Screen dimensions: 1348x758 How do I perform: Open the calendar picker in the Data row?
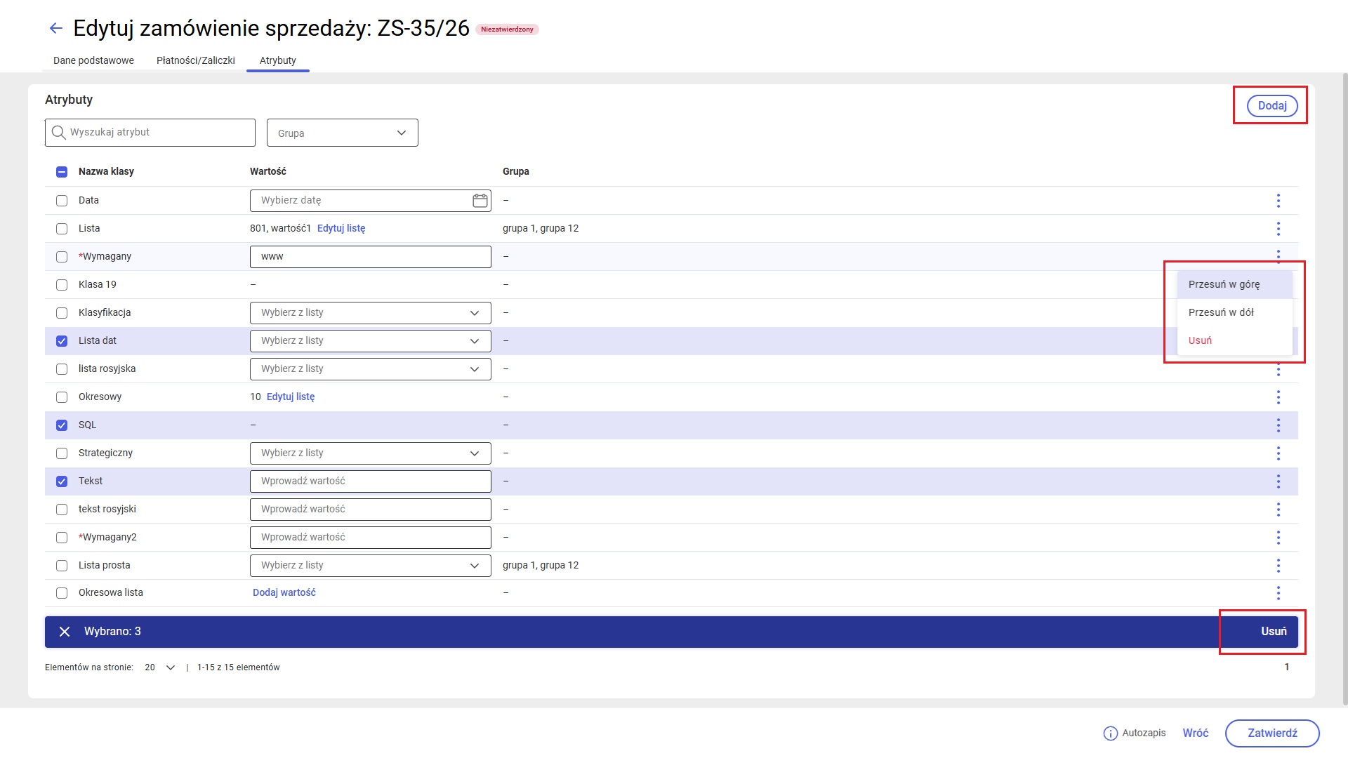pyautogui.click(x=480, y=201)
